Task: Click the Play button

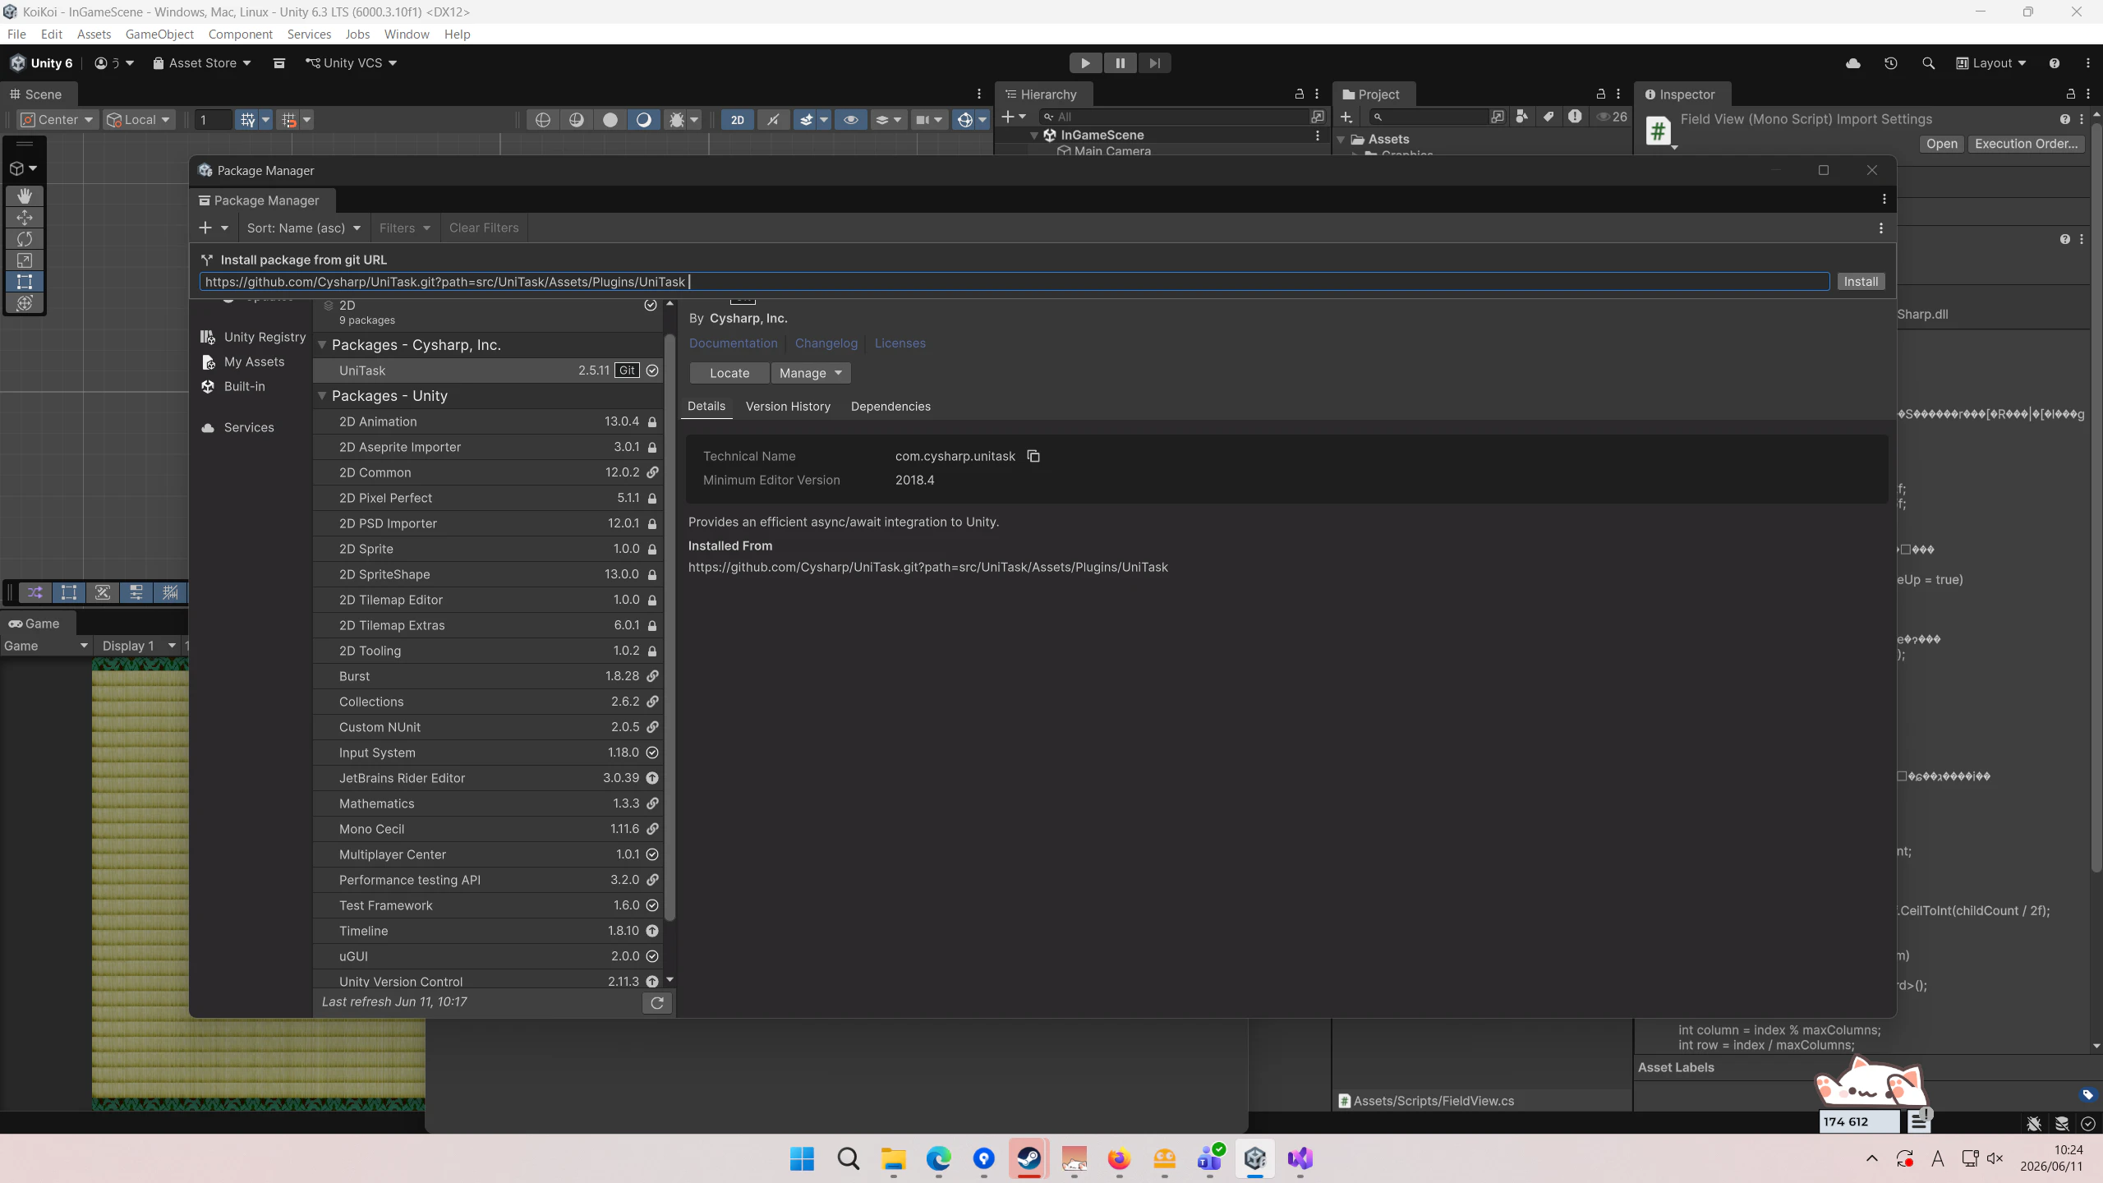Action: pyautogui.click(x=1085, y=63)
